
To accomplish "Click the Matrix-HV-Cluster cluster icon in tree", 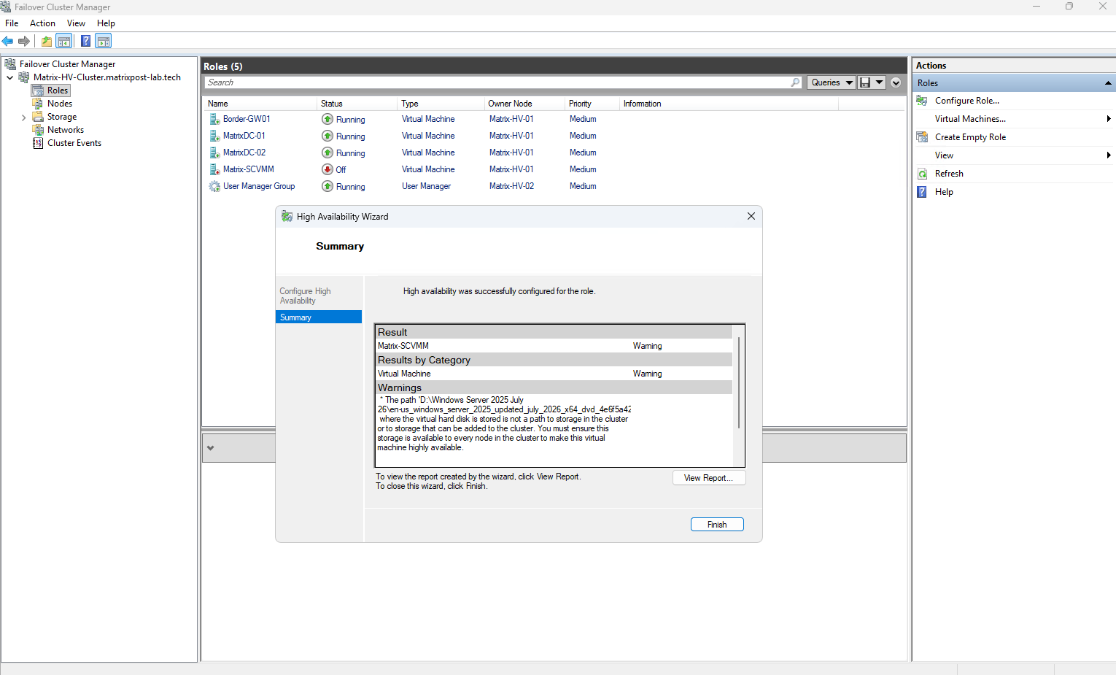I will [x=24, y=77].
